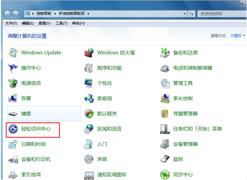The image size is (247, 180).
Task: Open the 区域和语言 text link
Action: pyautogui.click(x=109, y=129)
